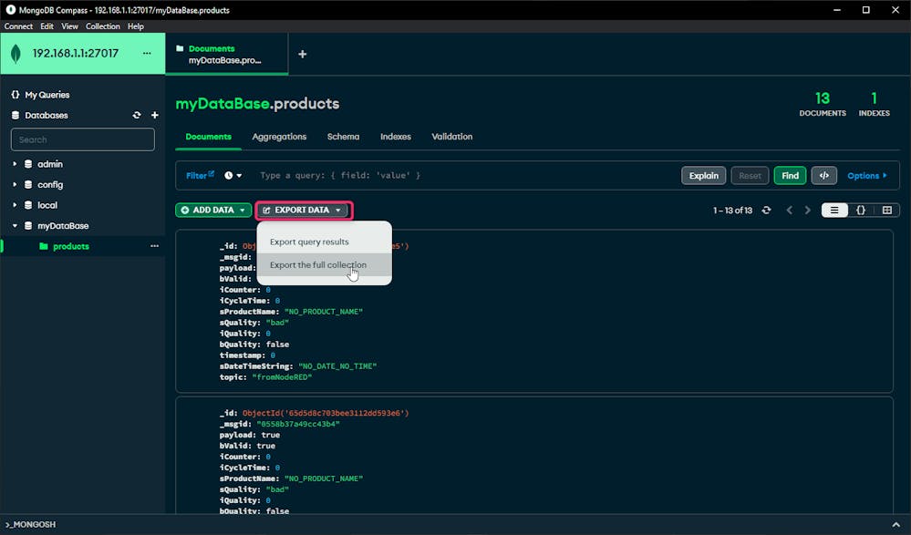This screenshot has width=911, height=535.
Task: Switch to table view
Action: point(886,211)
